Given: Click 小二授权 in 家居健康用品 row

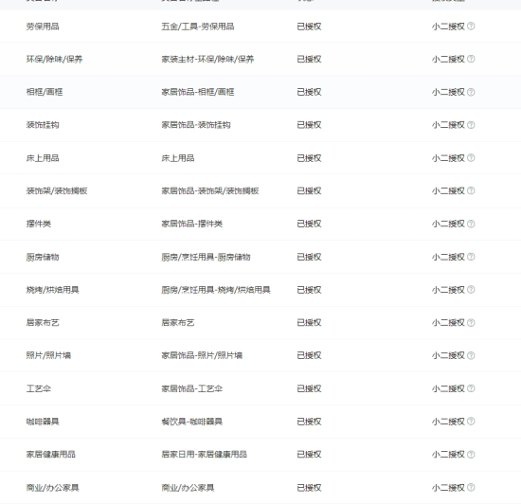Looking at the screenshot, I should point(448,455).
